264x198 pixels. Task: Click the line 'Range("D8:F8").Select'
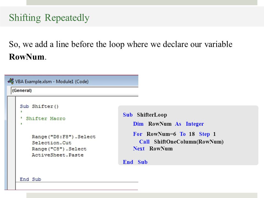tap(64, 137)
